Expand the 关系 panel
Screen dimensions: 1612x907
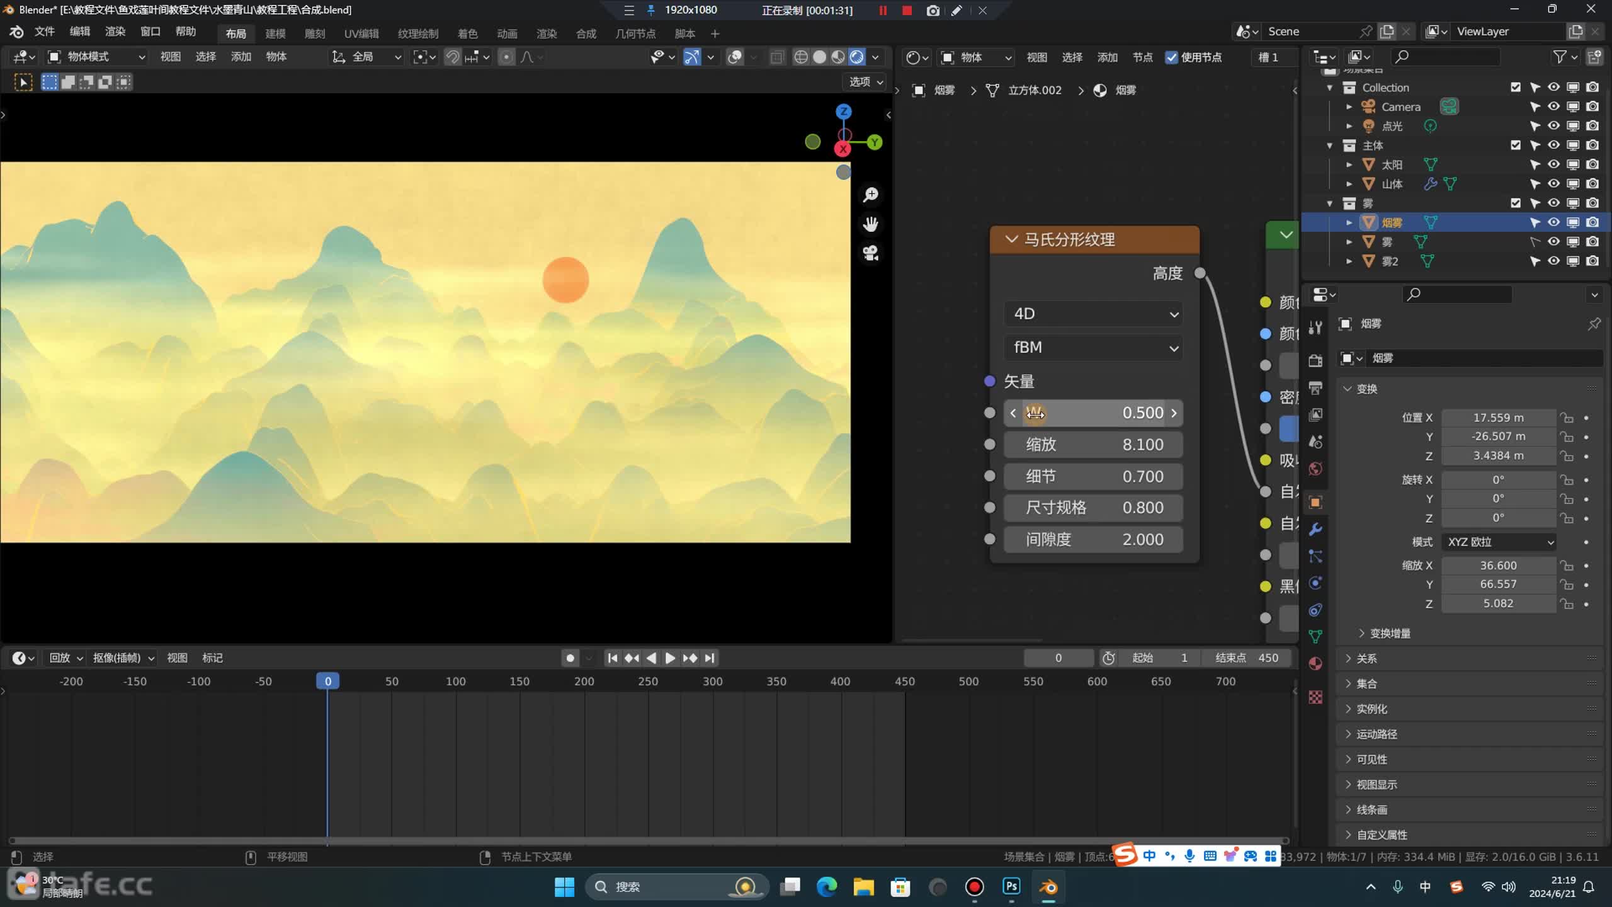click(1366, 658)
